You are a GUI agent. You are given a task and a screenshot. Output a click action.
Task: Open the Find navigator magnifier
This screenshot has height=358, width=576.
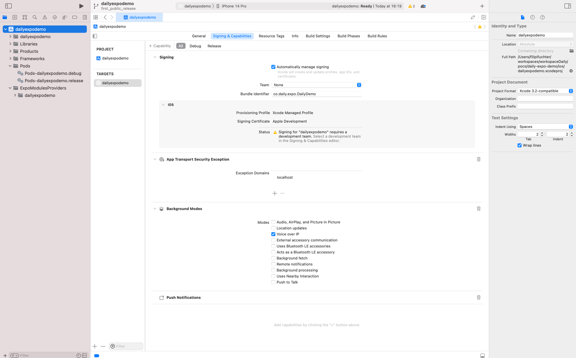(35, 17)
